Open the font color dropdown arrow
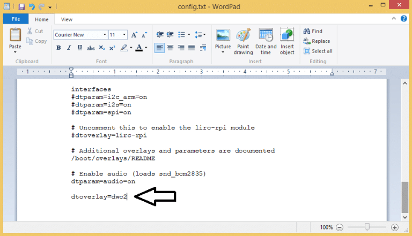The image size is (412, 236). click(146, 48)
